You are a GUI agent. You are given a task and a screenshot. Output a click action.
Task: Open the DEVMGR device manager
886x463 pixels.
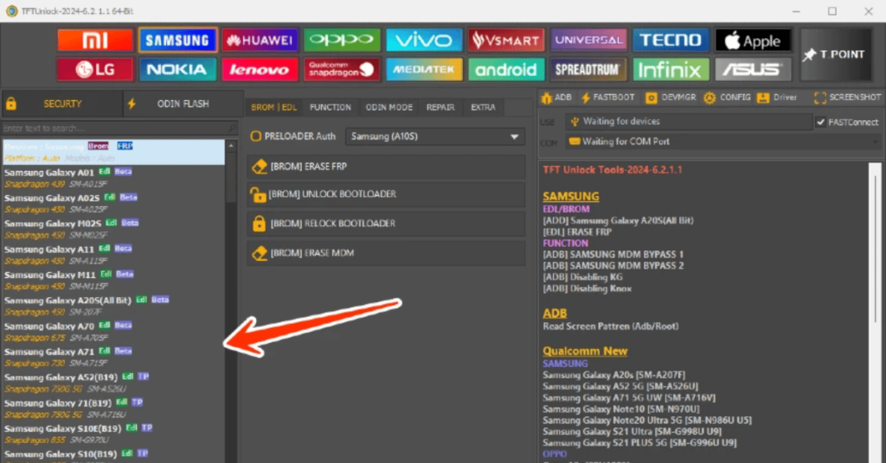point(671,98)
